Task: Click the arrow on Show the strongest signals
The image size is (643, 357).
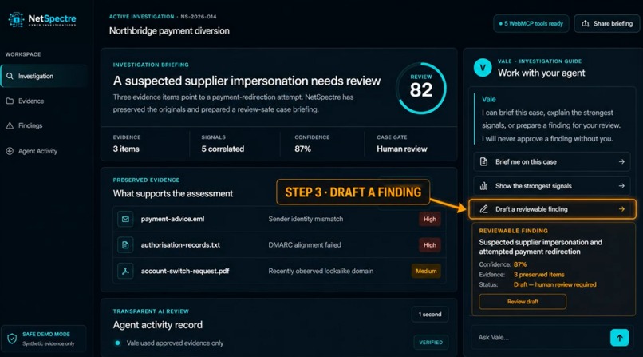Action: 621,186
